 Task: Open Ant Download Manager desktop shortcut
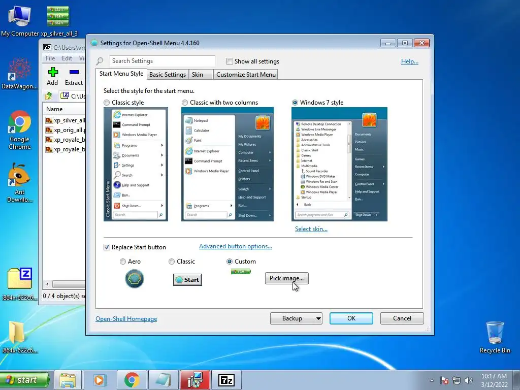pyautogui.click(x=19, y=183)
